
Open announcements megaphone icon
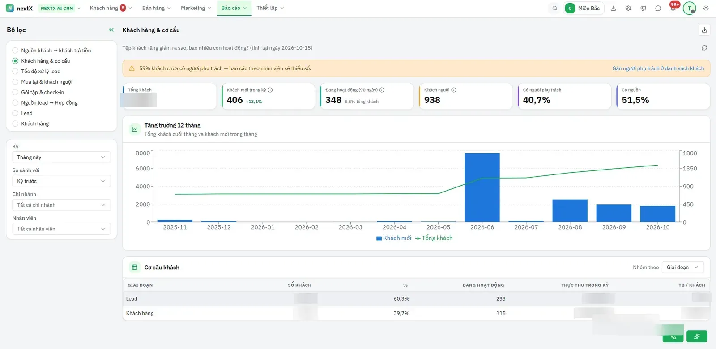tap(643, 8)
